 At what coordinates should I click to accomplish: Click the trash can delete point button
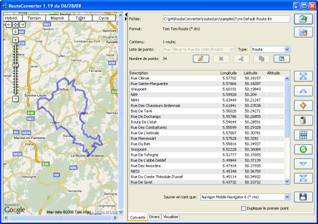click(303, 120)
